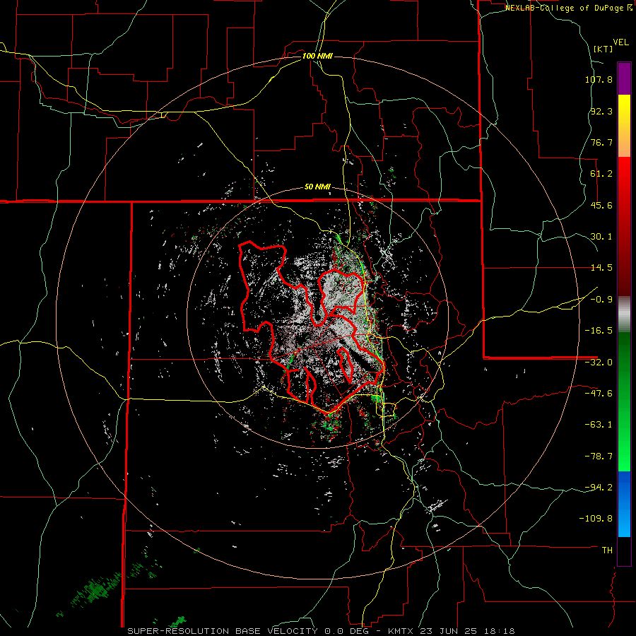Click the -109.8 value on the velocity scale
636x636 pixels.
(596, 519)
